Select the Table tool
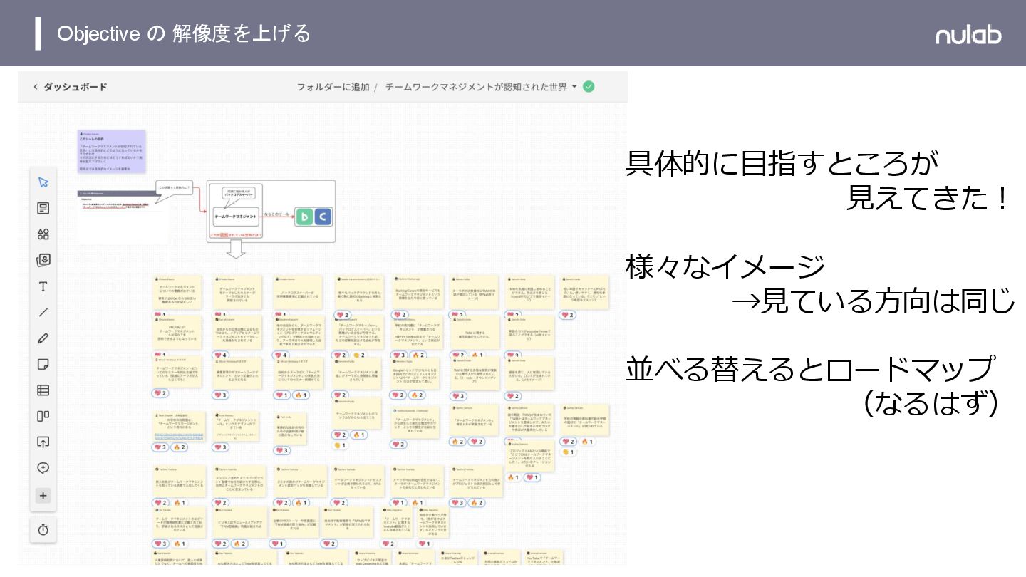Viewport: 1026px width, 577px height. 43,390
